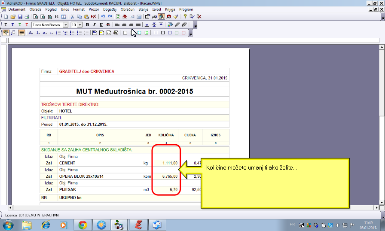Screen dimensions: 385x231
Task: Open the font size 10 dropdown
Action: tap(80, 25)
